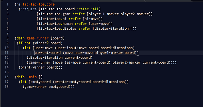
Task: Click the tic-tac-toe.core namespace name
Action: point(39,4)
